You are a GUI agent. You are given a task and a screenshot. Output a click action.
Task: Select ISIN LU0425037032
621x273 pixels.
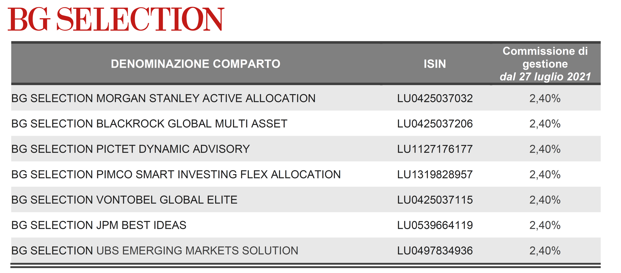point(435,98)
